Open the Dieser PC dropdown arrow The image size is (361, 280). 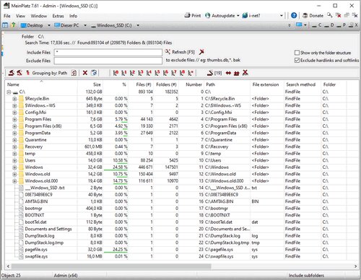point(85,25)
